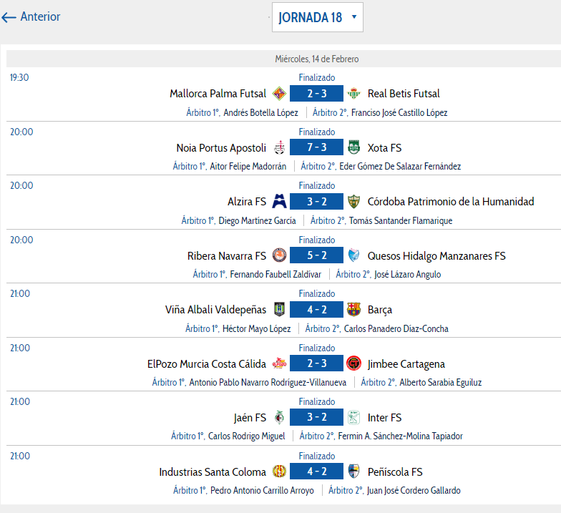This screenshot has height=513, width=561.
Task: Click the Inter FS team logo
Action: tap(353, 418)
